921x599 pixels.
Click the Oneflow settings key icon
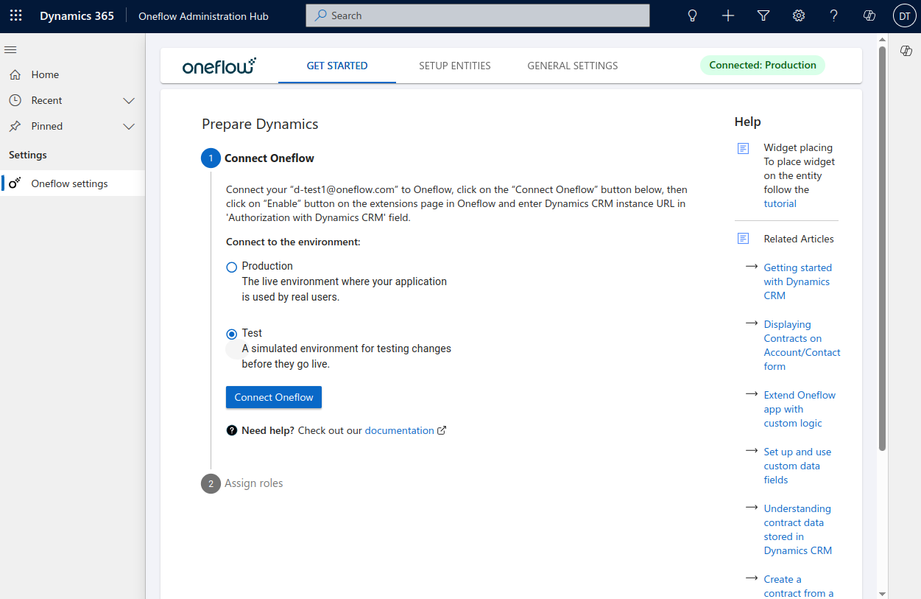[x=15, y=183]
